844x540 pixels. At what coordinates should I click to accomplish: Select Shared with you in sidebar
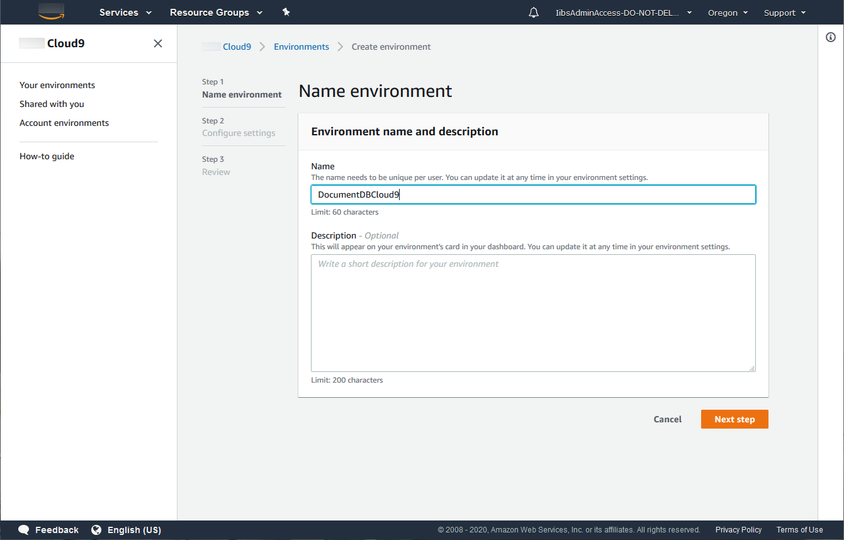tap(52, 104)
